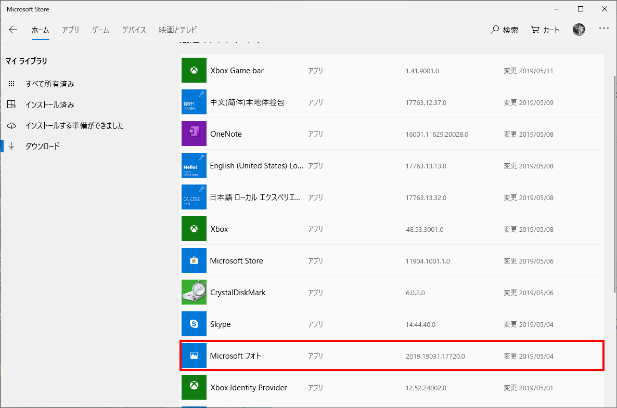617x408 pixels.
Task: Open the three-dot more menu
Action: (603, 28)
